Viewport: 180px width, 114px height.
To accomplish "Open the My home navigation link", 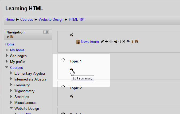I will click(x=17, y=50).
